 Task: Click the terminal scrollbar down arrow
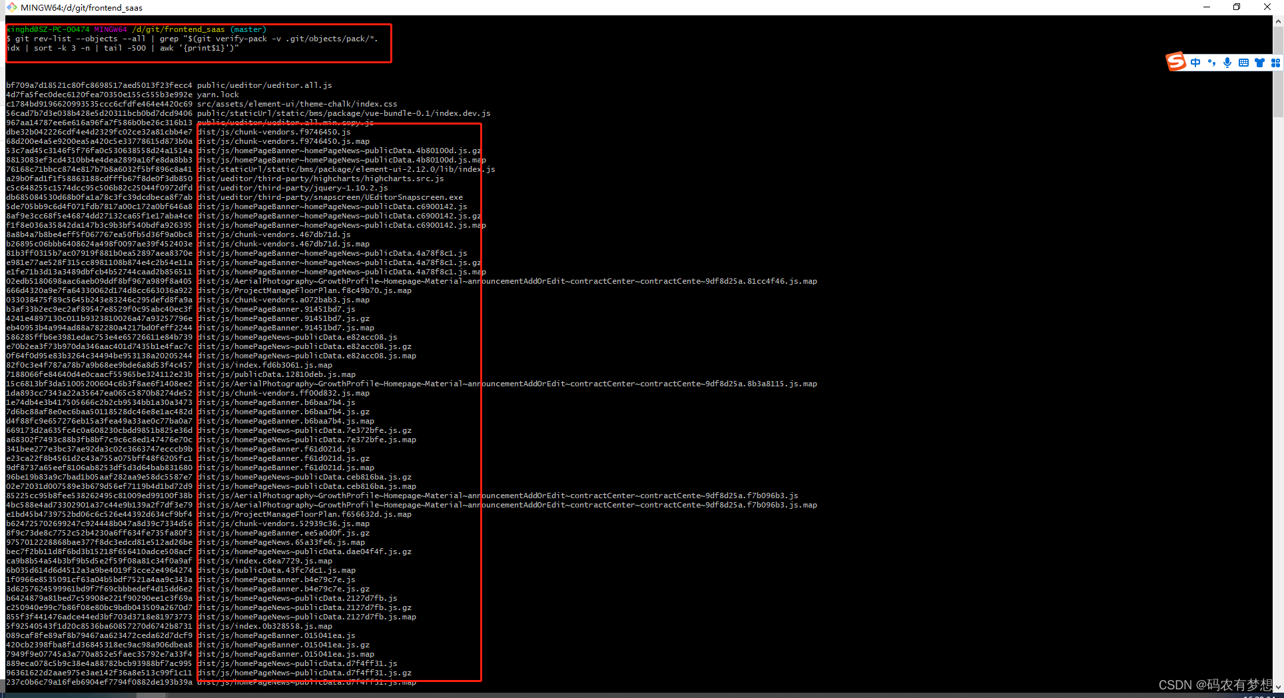pos(1278,687)
